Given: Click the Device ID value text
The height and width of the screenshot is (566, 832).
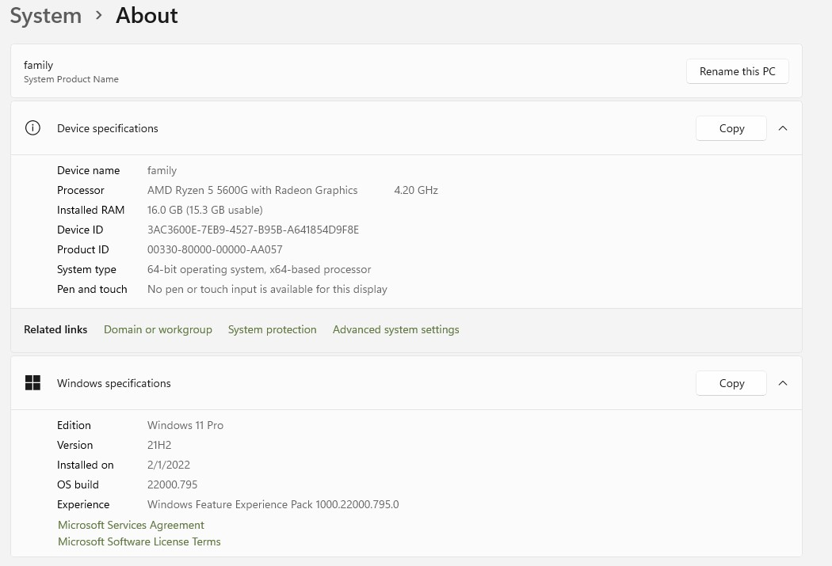Looking at the screenshot, I should pos(253,230).
